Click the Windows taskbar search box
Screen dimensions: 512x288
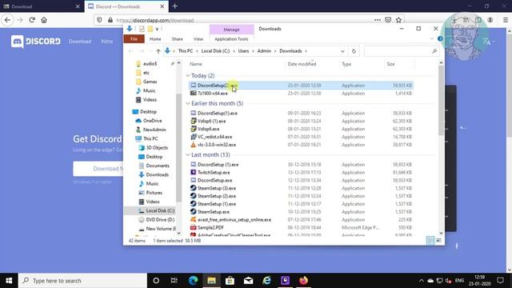click(83, 281)
